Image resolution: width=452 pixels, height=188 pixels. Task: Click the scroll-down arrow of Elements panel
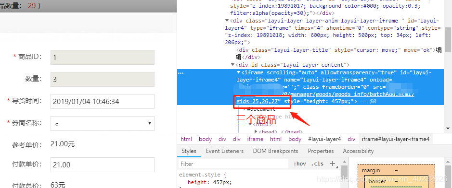(448, 129)
